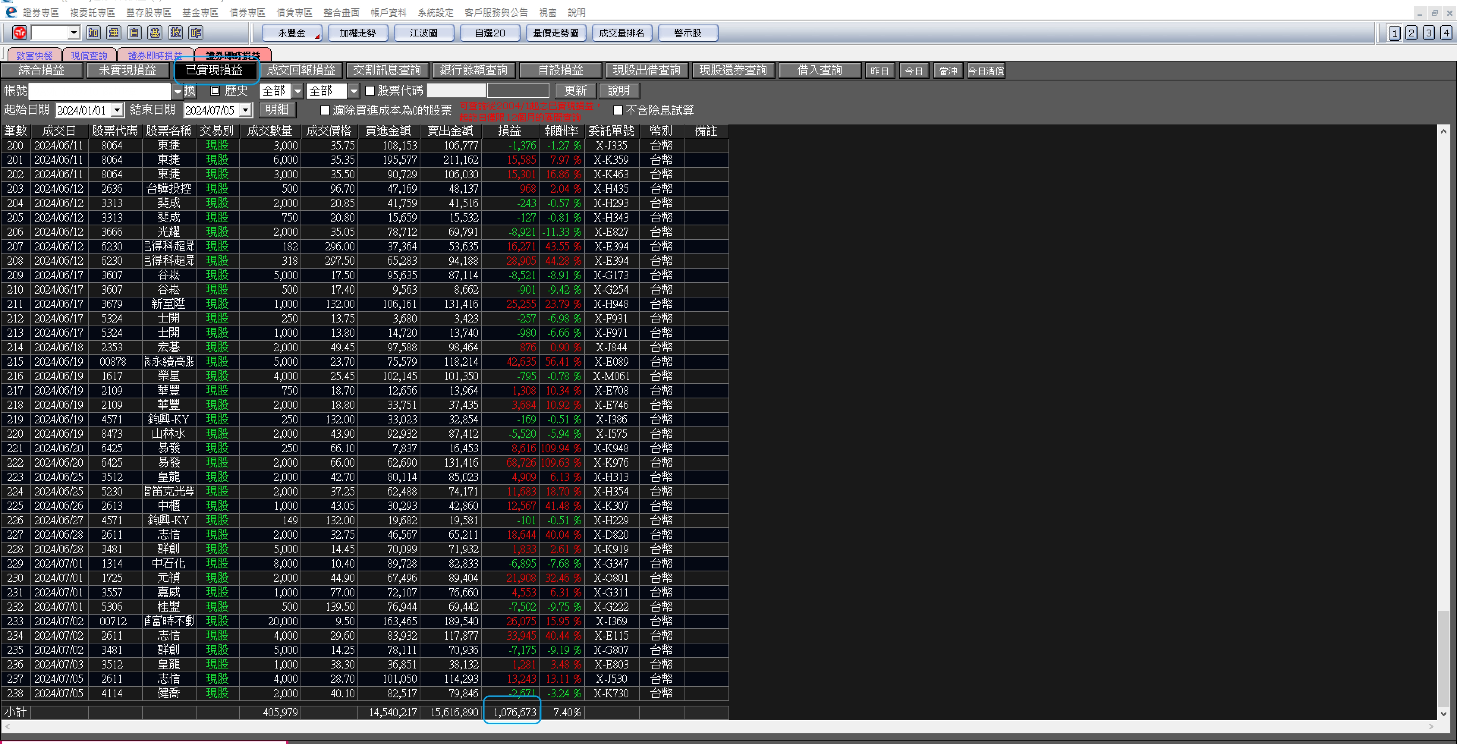
Task: Click the 自 toolbar icon
Action: pyautogui.click(x=134, y=33)
